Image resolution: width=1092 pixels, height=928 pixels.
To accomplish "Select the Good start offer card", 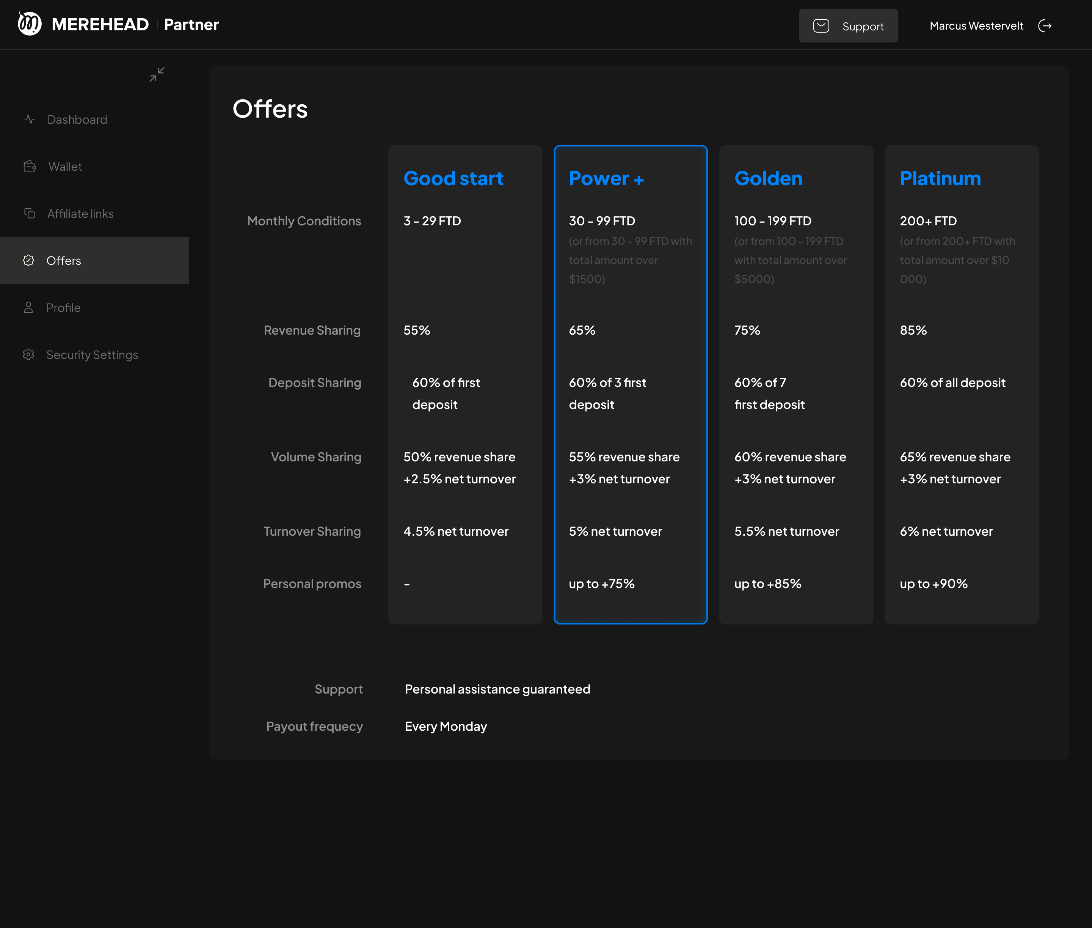I will point(465,384).
